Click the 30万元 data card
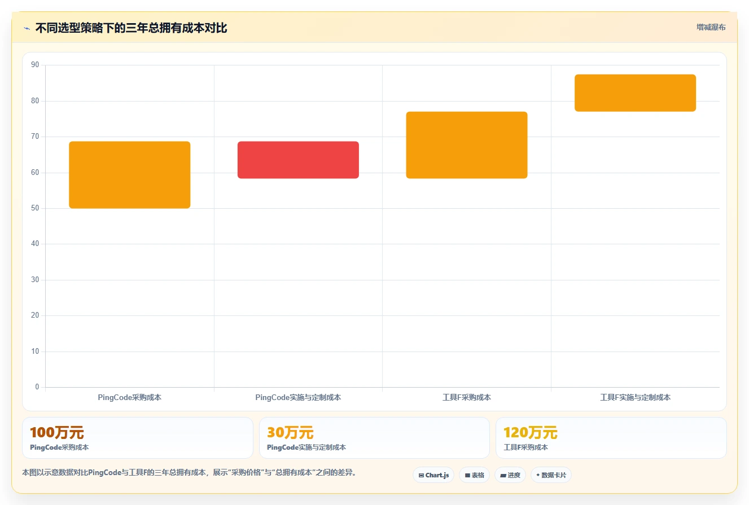The image size is (749, 505). point(374,438)
